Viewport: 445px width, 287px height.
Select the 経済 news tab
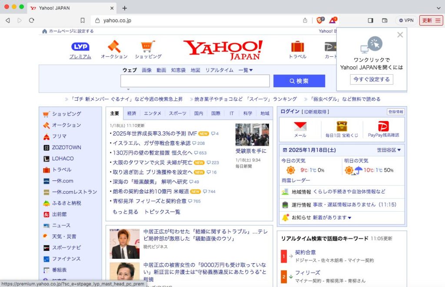pyautogui.click(x=132, y=113)
